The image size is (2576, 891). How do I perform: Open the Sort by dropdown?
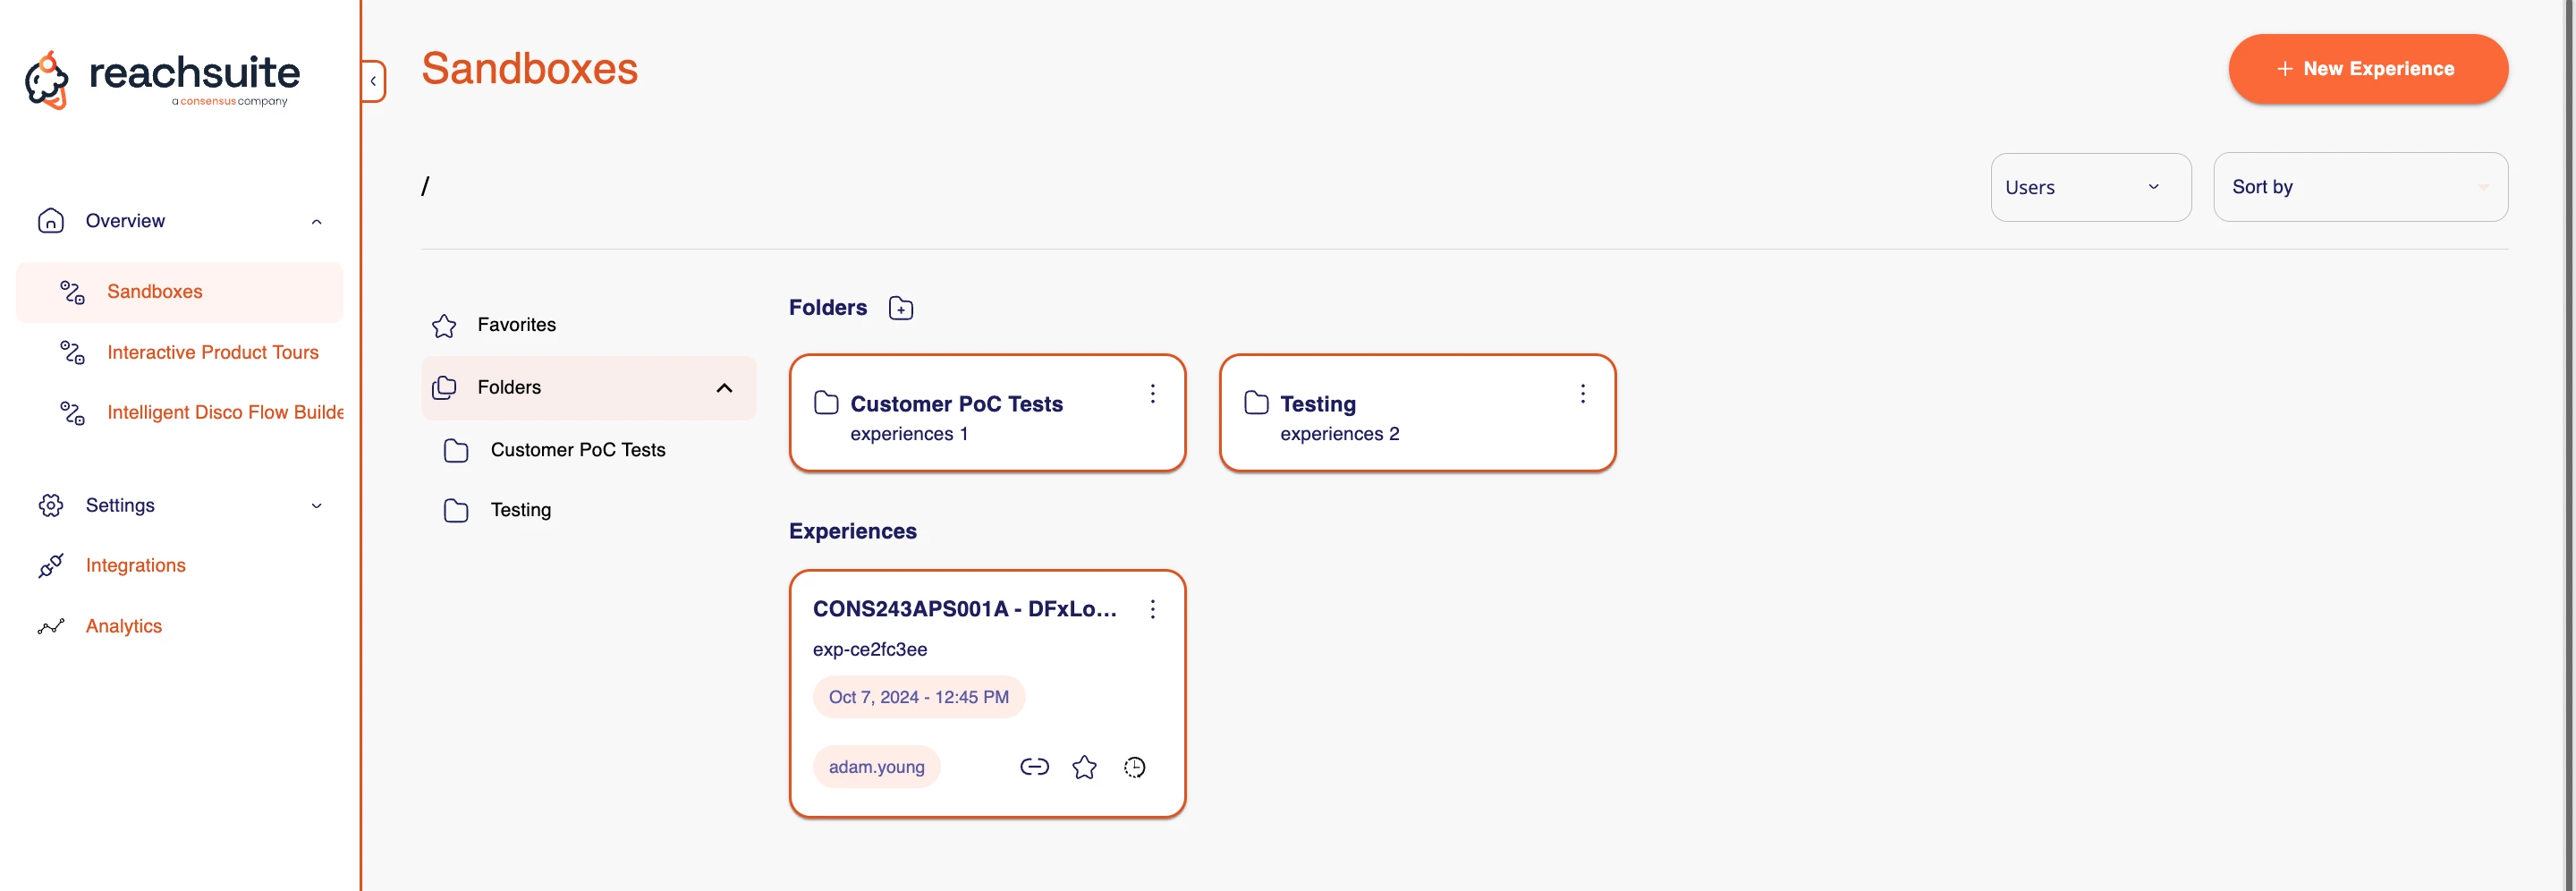[2359, 187]
